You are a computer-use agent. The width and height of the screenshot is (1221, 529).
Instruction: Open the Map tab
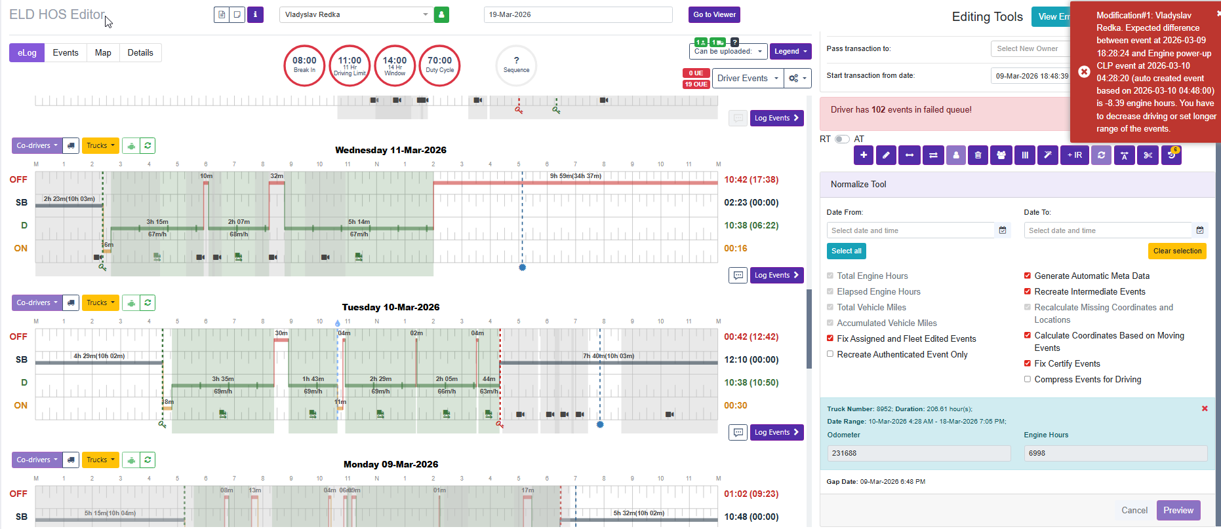pyautogui.click(x=103, y=53)
